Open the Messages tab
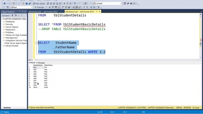Screen dimensions: 203x114 pyautogui.click(x=41, y=63)
